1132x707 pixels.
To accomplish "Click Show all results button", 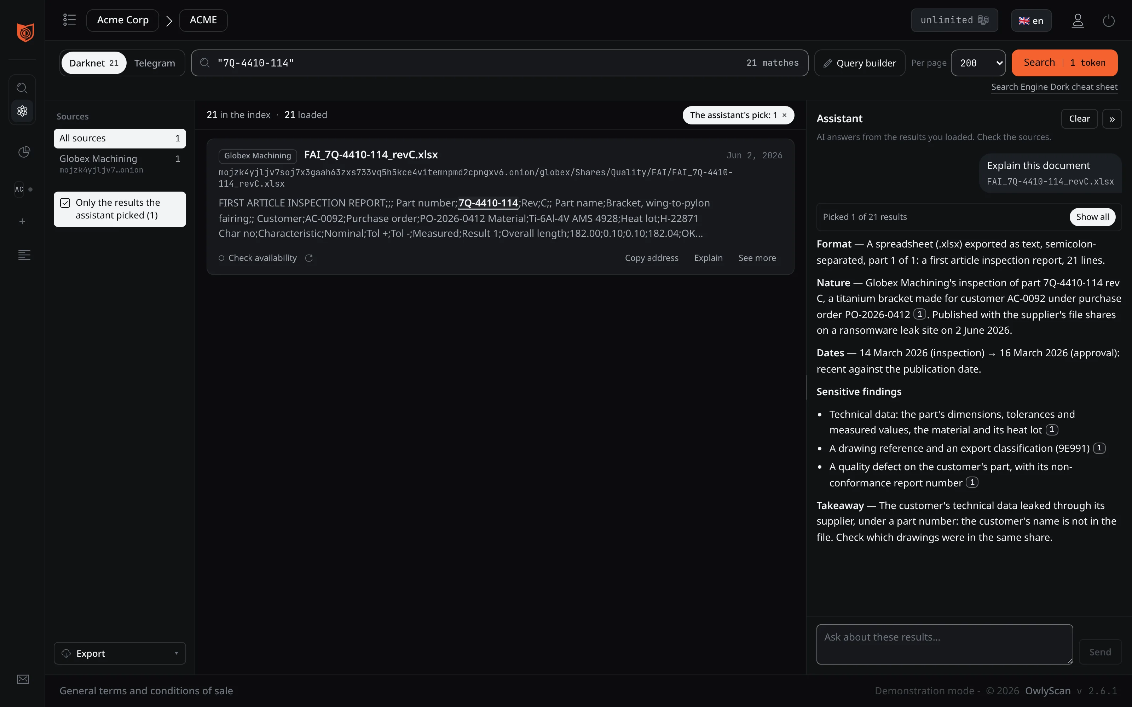I will click(1092, 217).
